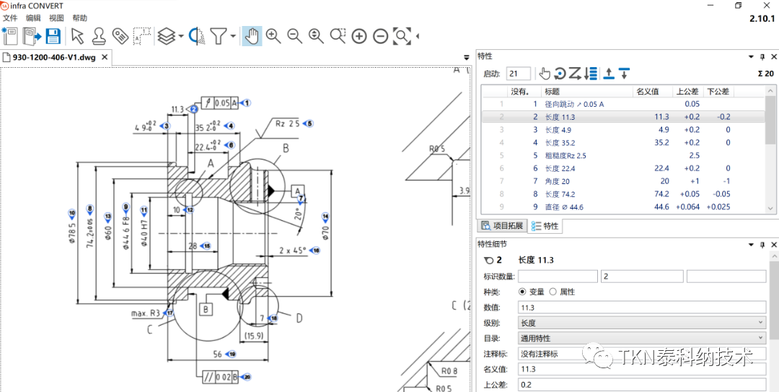This screenshot has width=779, height=392.
Task: Select the row 角度 20 in list
Action: point(557,181)
